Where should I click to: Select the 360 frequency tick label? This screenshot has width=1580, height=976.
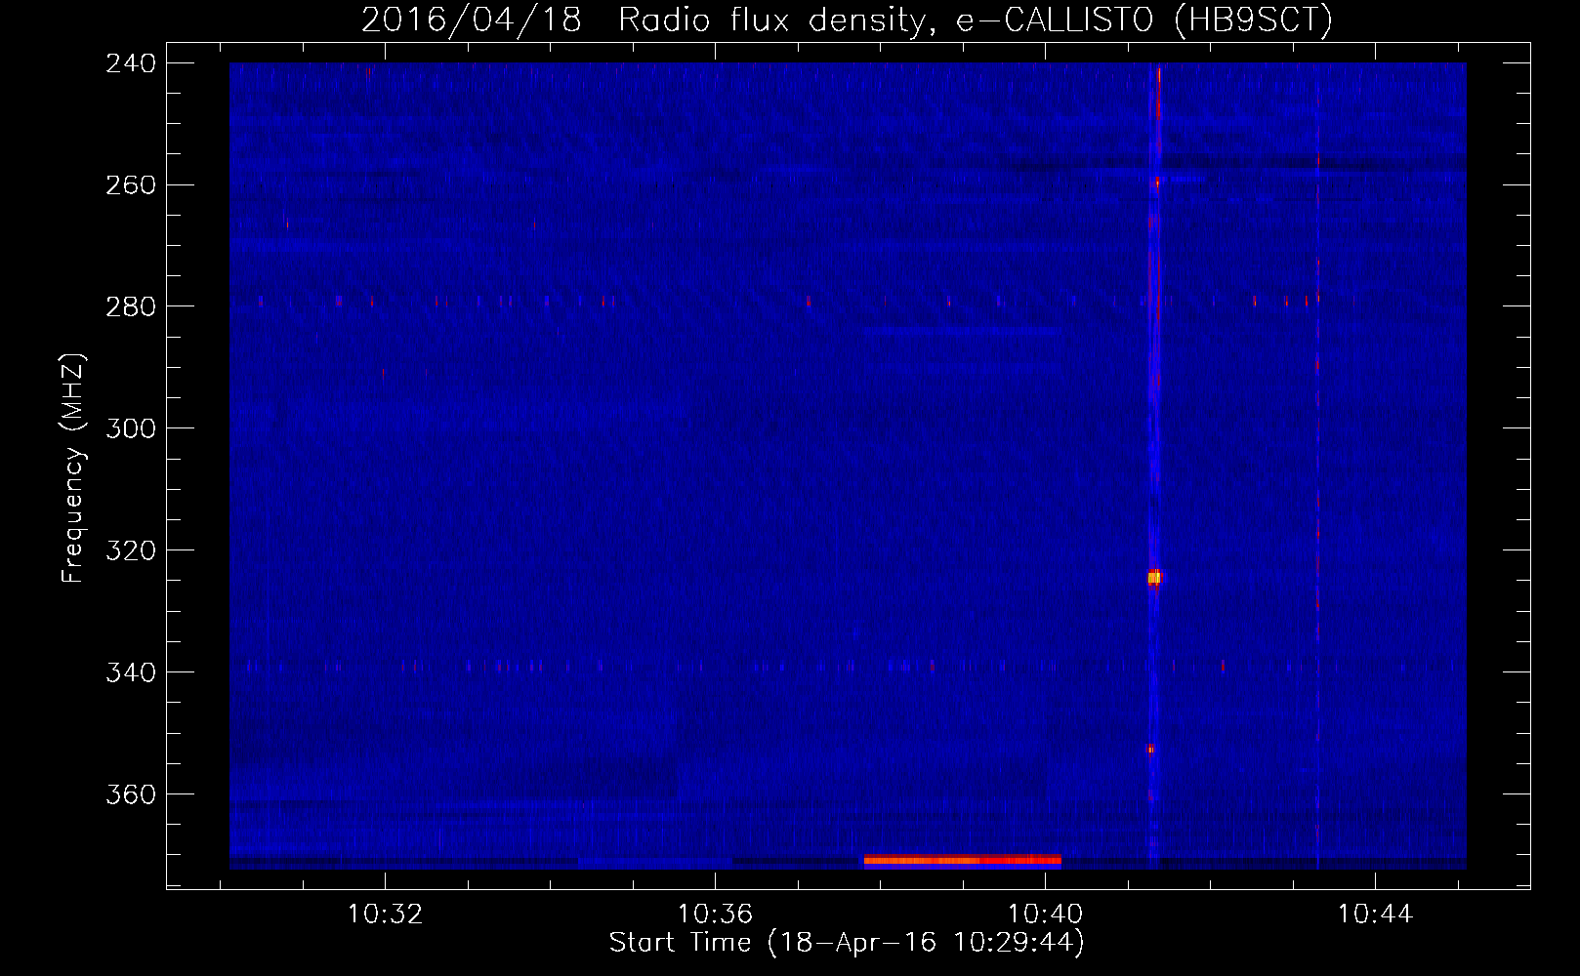click(x=131, y=795)
